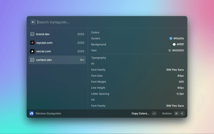Click the brand.dev image icon
This screenshot has width=214, height=134.
click(x=32, y=34)
